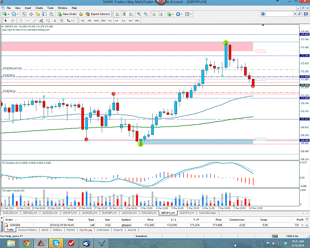310x248 pixels.
Task: Select the cursor arrow tool
Action: pos(5,20)
